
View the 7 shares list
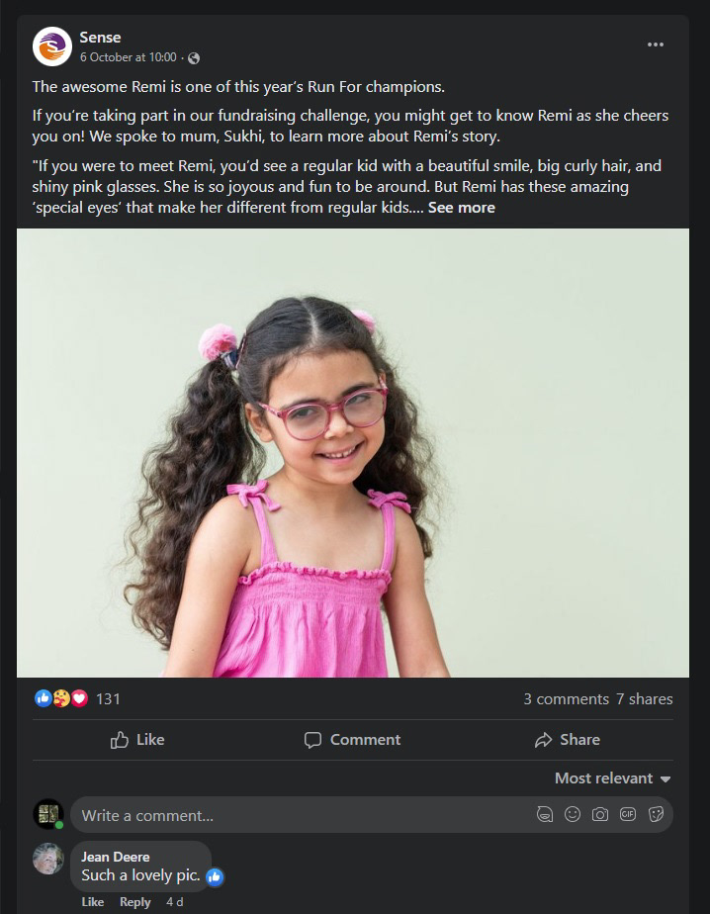(644, 699)
